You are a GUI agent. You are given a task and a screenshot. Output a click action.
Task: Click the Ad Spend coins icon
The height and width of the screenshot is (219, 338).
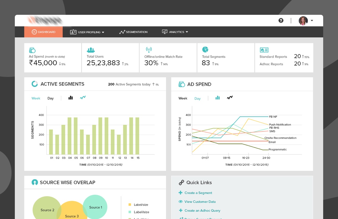coord(32,50)
